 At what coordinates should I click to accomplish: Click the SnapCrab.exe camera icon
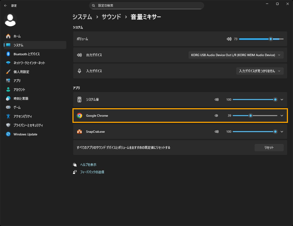[79, 132]
